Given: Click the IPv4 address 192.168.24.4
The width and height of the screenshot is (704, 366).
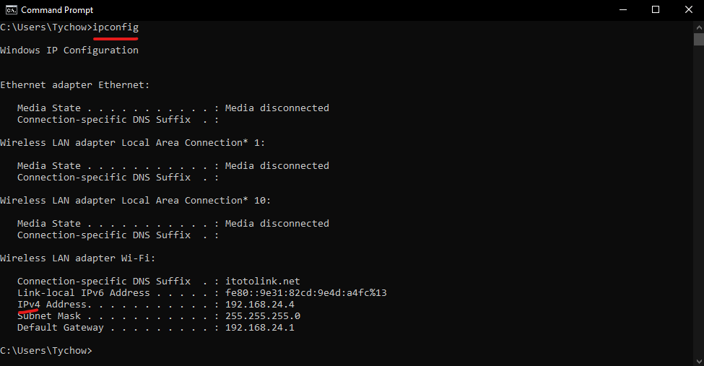Looking at the screenshot, I should click(260, 305).
